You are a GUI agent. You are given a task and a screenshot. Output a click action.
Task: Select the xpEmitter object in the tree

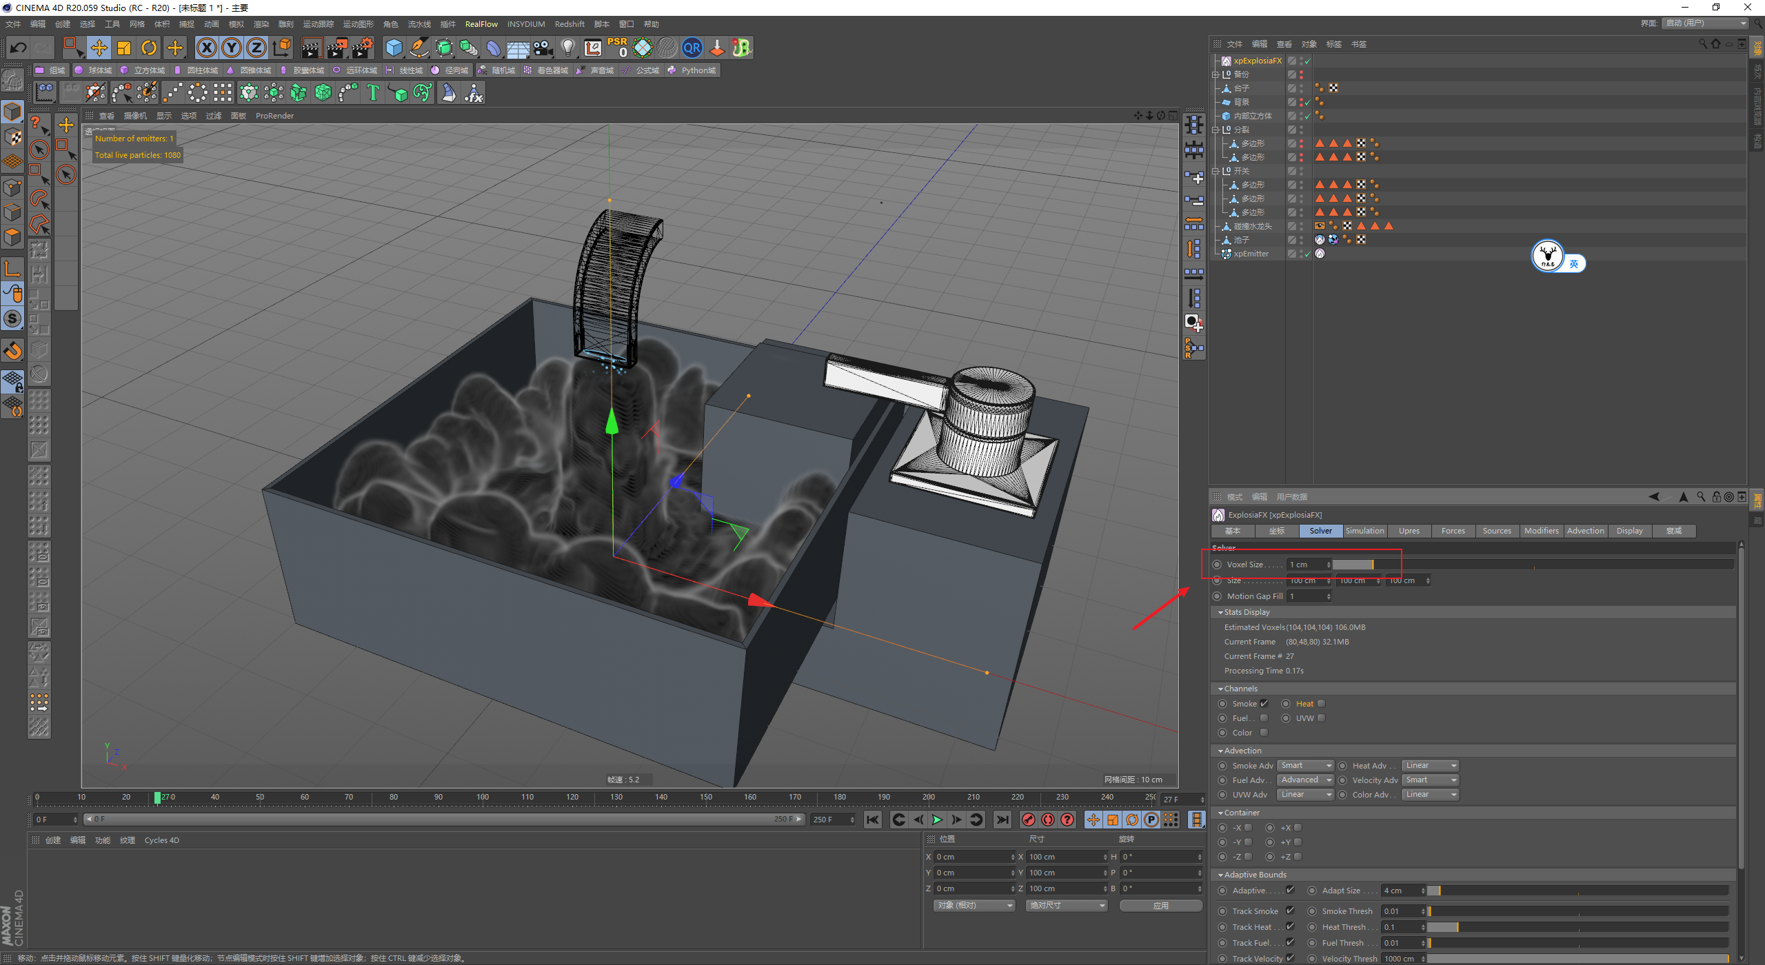(1251, 254)
